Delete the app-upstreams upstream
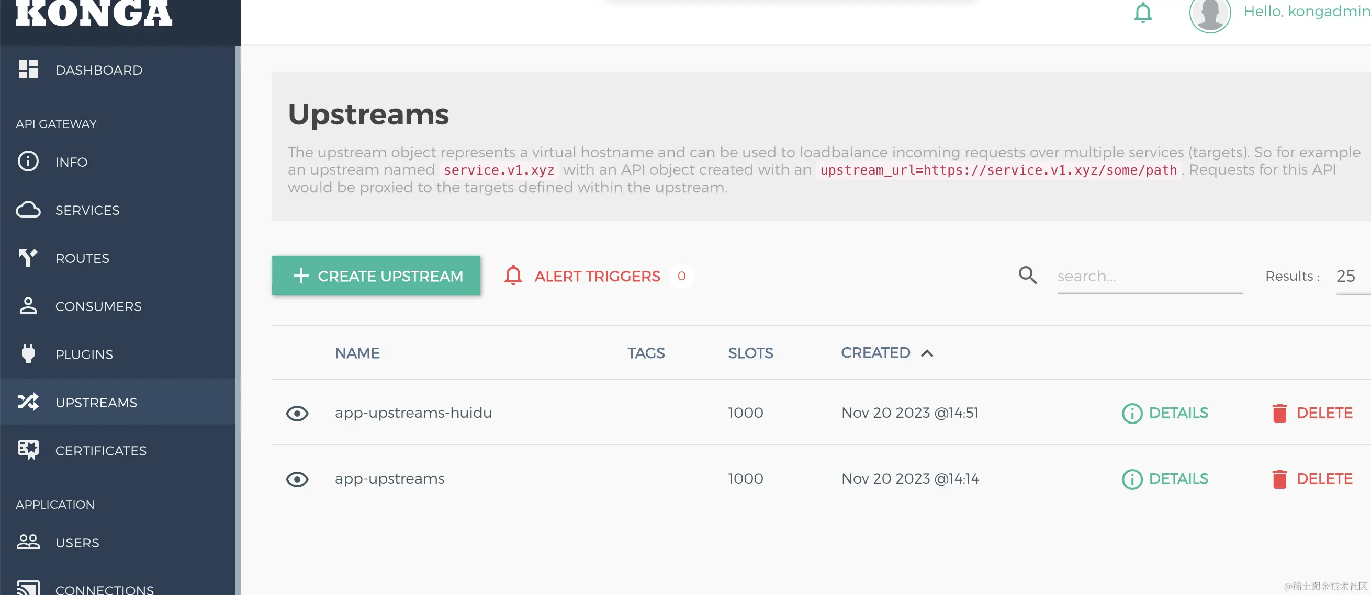 [x=1312, y=479]
